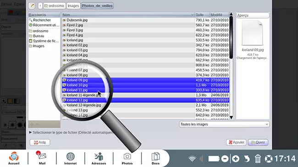Click the Aide help button
The width and height of the screenshot is (298, 167).
(40, 142)
